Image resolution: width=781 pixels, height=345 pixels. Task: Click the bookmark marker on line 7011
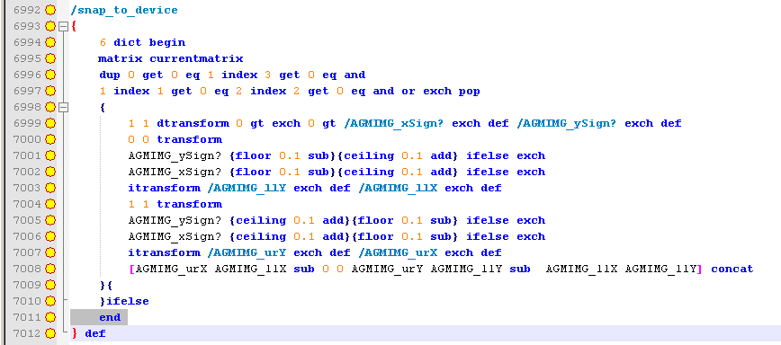pos(50,317)
